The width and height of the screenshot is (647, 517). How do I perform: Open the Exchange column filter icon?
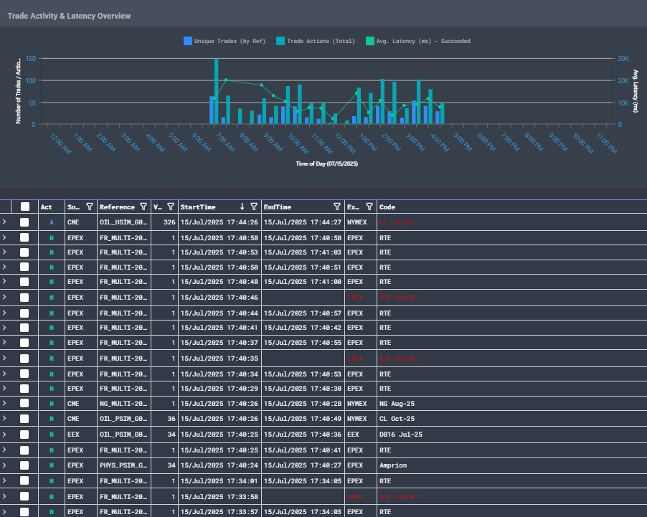[369, 207]
